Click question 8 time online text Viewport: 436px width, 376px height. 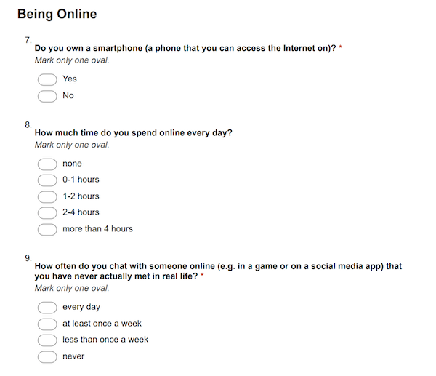coord(133,133)
